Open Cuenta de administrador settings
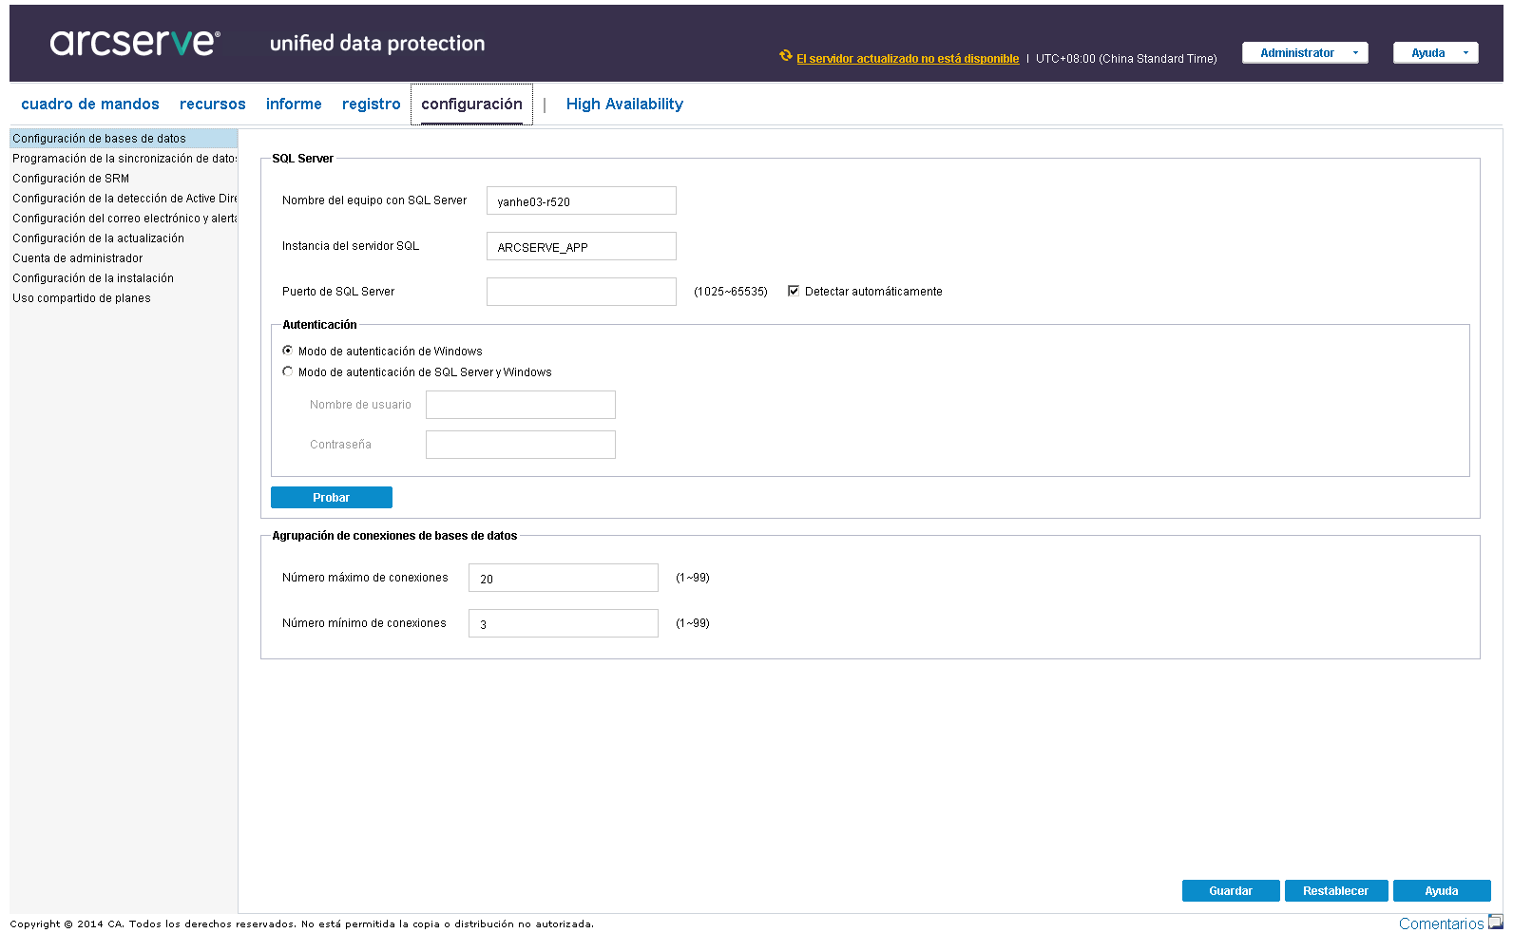 pos(78,258)
